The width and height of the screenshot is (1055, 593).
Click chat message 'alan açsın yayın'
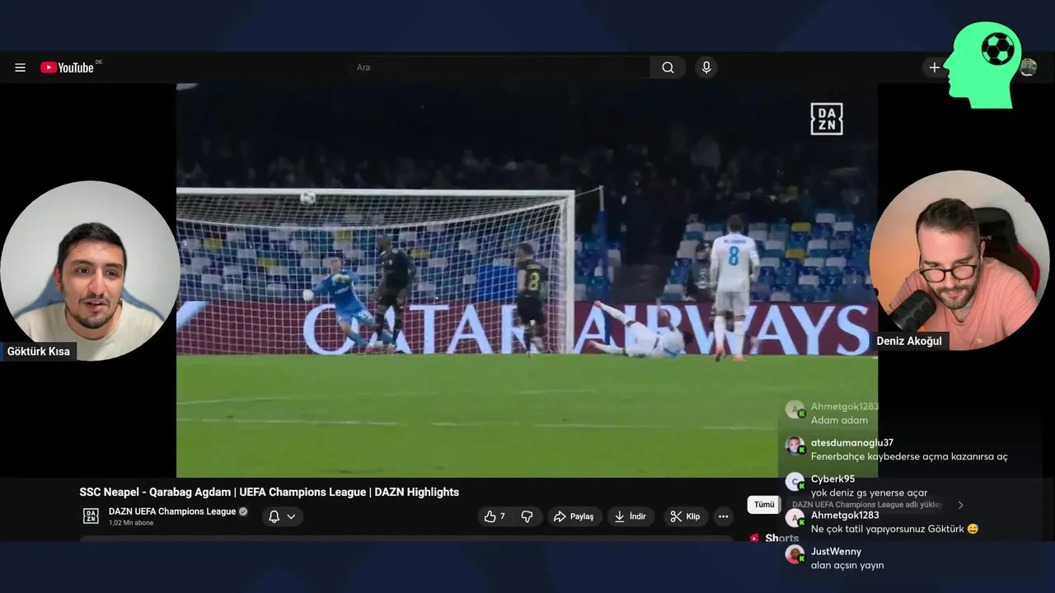point(847,565)
